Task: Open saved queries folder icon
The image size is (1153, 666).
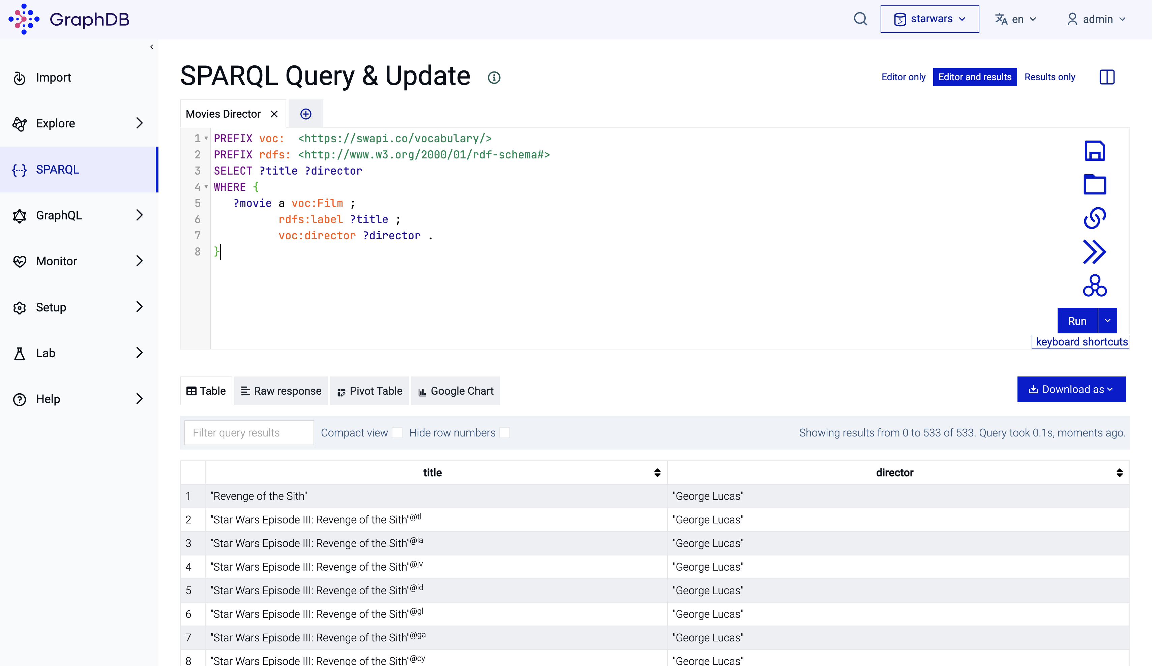Action: coord(1095,185)
